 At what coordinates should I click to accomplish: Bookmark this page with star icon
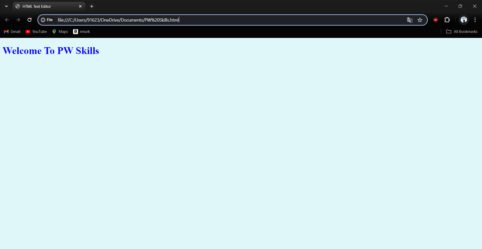click(x=420, y=20)
